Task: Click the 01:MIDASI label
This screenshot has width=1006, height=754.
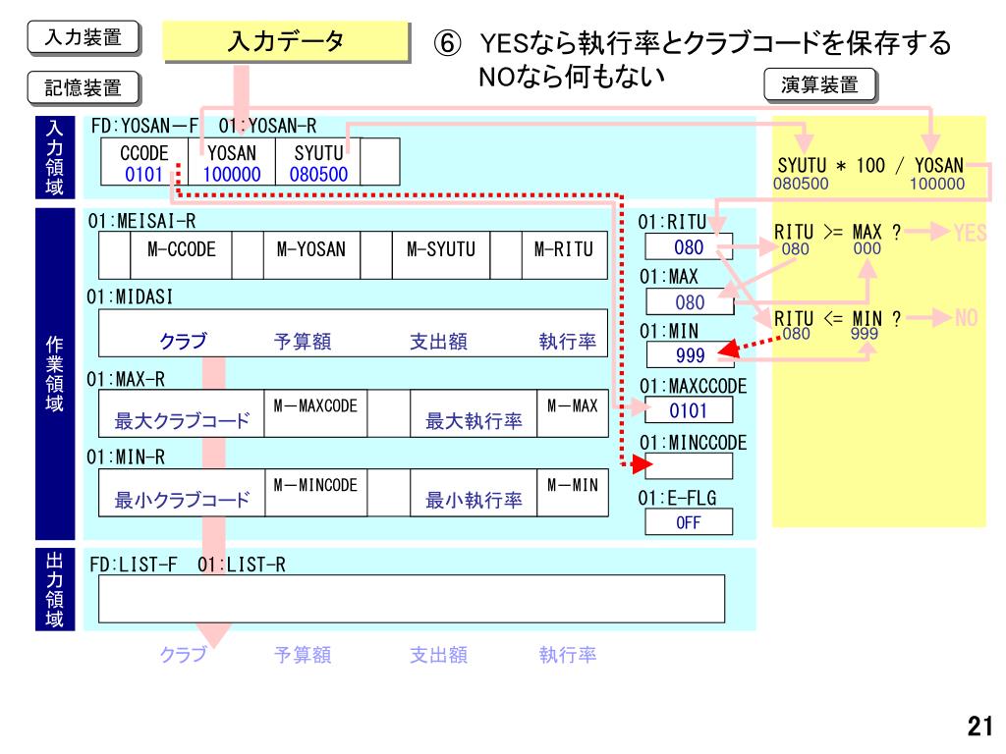Action: [131, 296]
